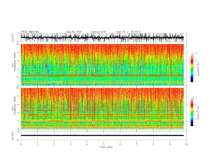Click the ch.1 spectrogram colorbar

pos(192,68)
